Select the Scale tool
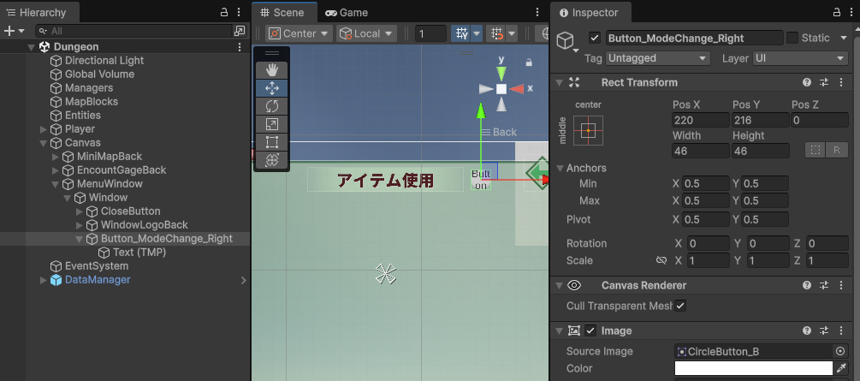860x381 pixels. pos(272,123)
